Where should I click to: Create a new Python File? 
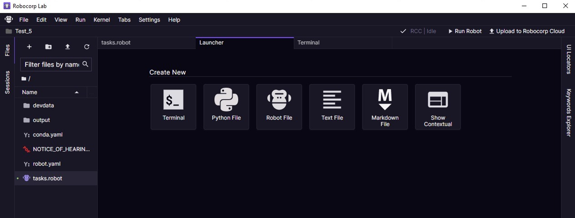[226, 107]
